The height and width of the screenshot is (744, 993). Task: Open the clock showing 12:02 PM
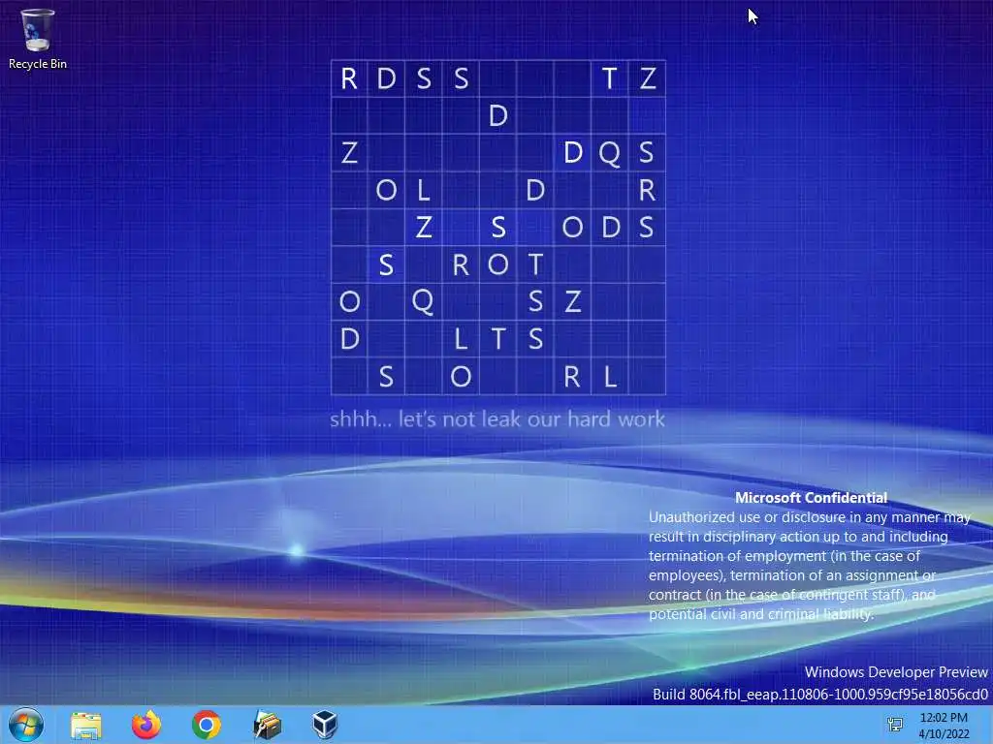click(x=944, y=725)
